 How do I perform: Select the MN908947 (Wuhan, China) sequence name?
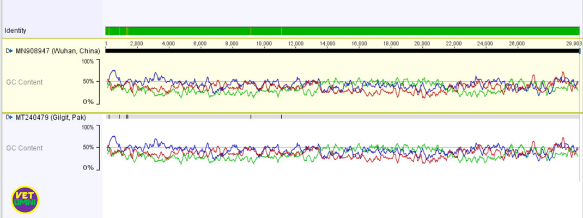click(58, 51)
